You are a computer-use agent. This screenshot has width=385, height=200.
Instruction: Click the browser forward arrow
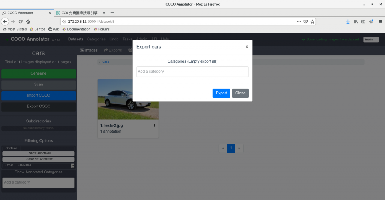13,21
